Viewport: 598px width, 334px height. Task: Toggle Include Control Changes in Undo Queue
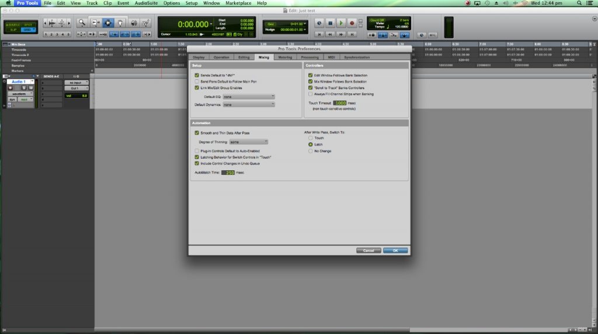coord(197,163)
